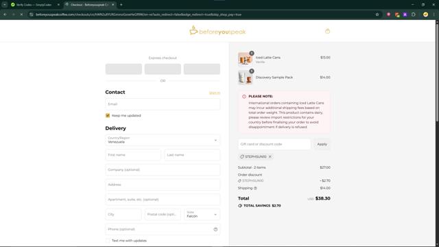Image resolution: width=439 pixels, height=247 pixels.
Task: Close the Checkout browser tab
Action: [112, 5]
